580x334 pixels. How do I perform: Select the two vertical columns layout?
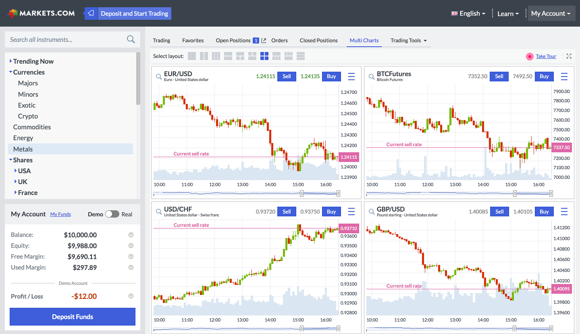204,56
